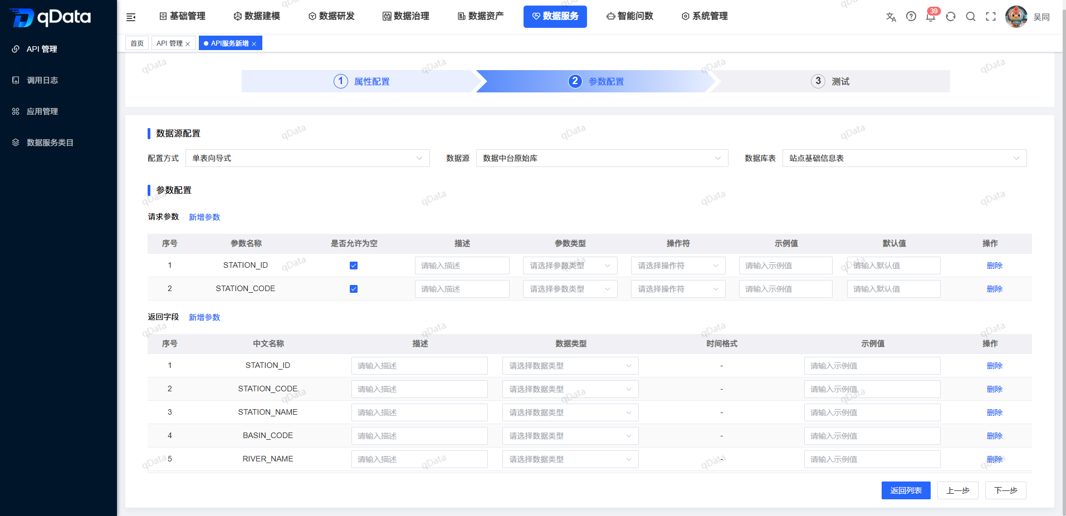Click 新增参数 link beside 返回字段
The width and height of the screenshot is (1066, 516).
204,317
